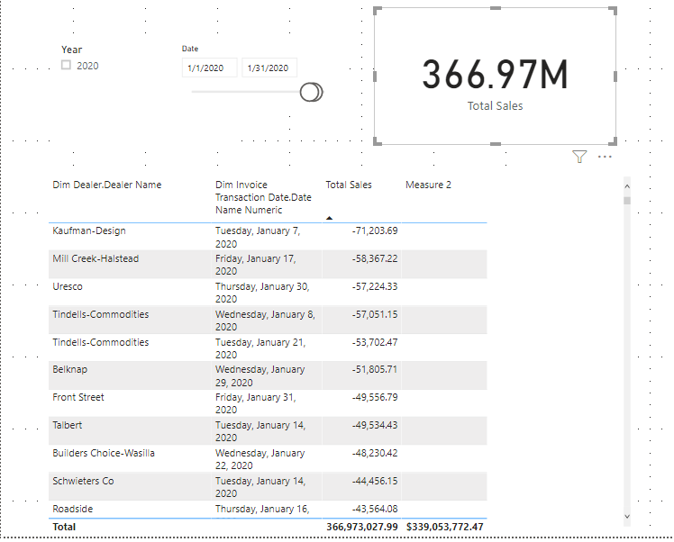Click the Year slicer title
Screen dimensions: 674x542
click(x=71, y=50)
